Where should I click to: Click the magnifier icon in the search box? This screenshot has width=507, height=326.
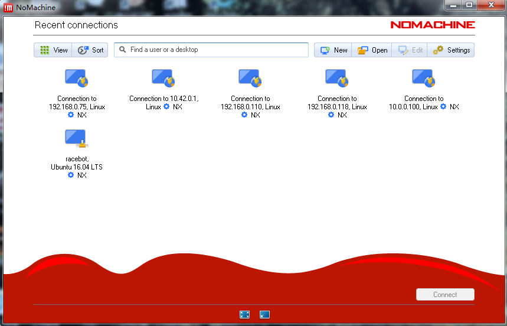tap(123, 50)
